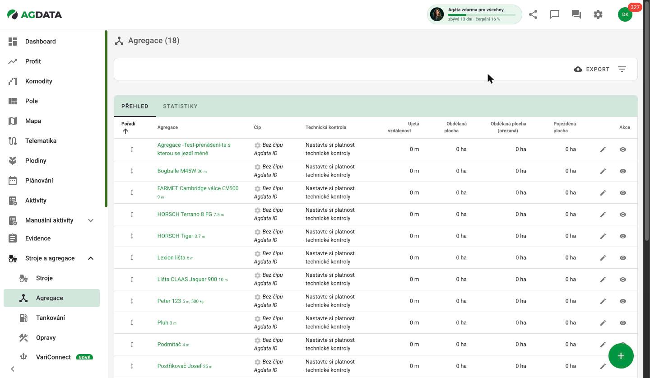Expand Manuální aktivity chevron
Screen dimensions: 650x378
[x=91, y=220]
